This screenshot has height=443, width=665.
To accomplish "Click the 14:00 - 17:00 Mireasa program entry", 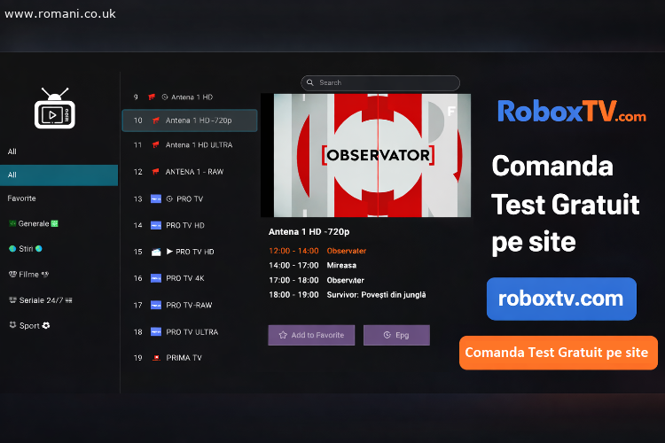I will pos(313,266).
